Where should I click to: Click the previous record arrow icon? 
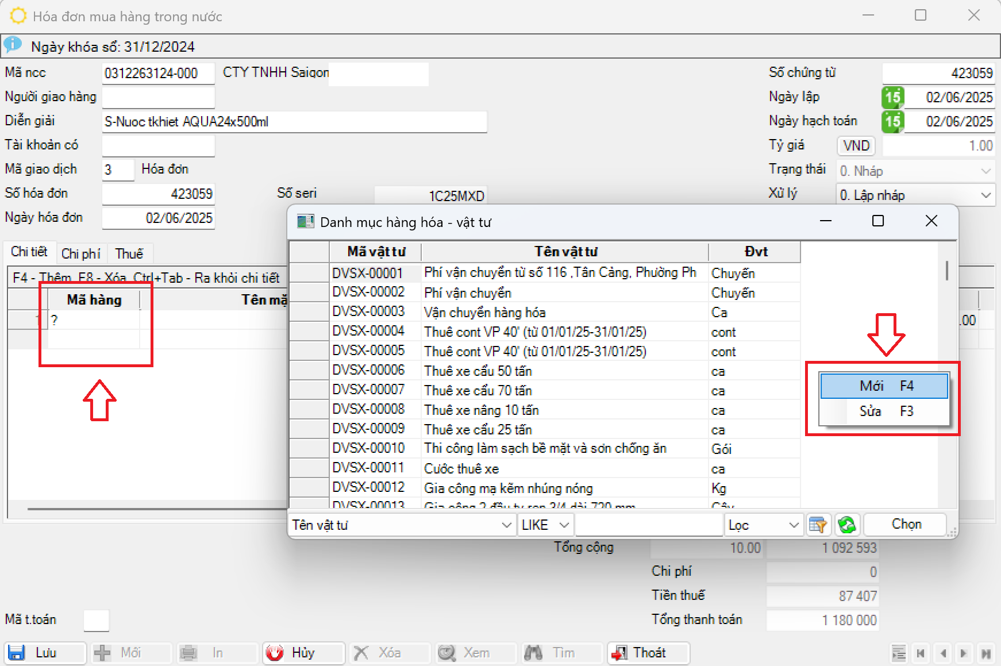pyautogui.click(x=943, y=653)
